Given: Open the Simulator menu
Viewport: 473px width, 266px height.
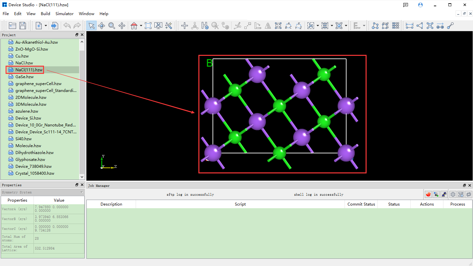Looking at the screenshot, I should point(64,14).
